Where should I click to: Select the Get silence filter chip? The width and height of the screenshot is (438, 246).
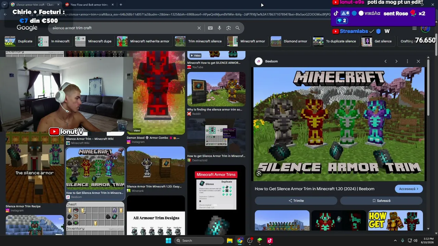pos(377,41)
